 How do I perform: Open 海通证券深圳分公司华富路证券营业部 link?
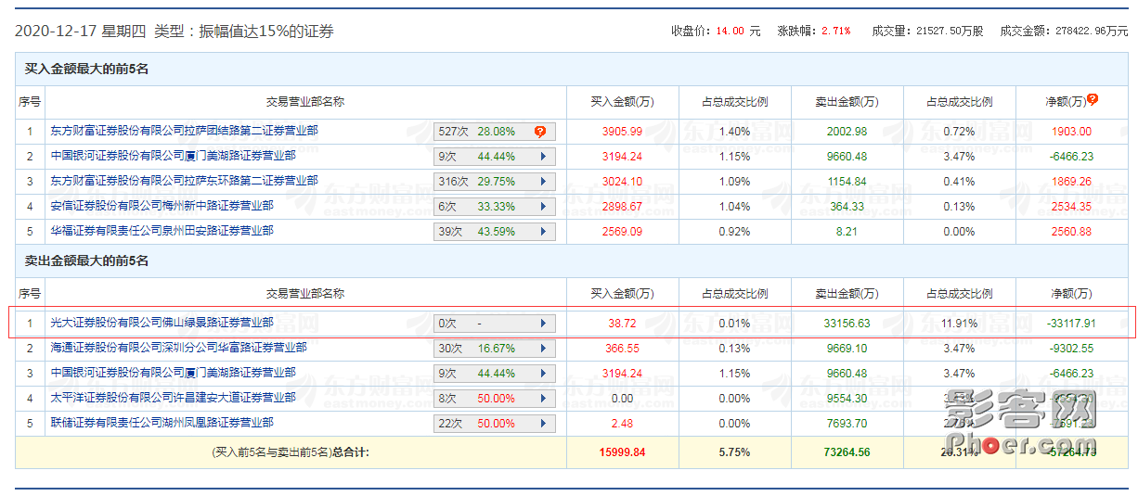179,348
